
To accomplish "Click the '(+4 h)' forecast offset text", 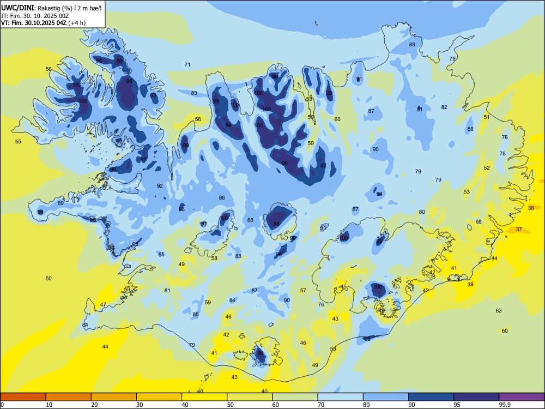I will pyautogui.click(x=77, y=23).
